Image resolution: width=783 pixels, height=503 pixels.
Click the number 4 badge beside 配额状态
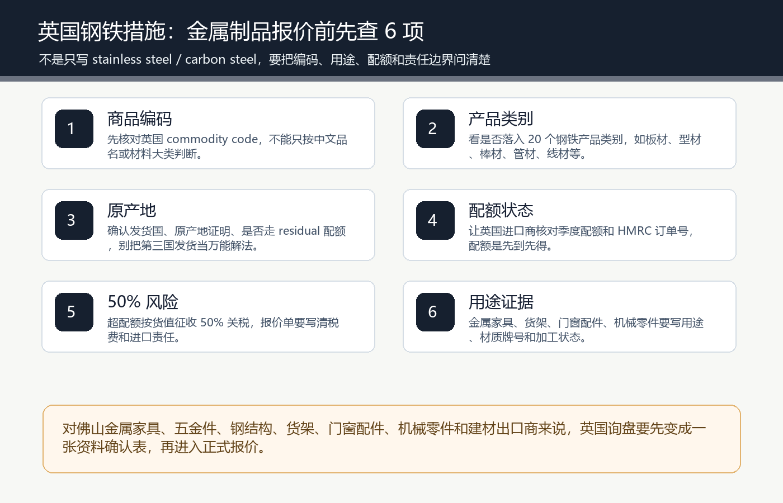coord(435,220)
